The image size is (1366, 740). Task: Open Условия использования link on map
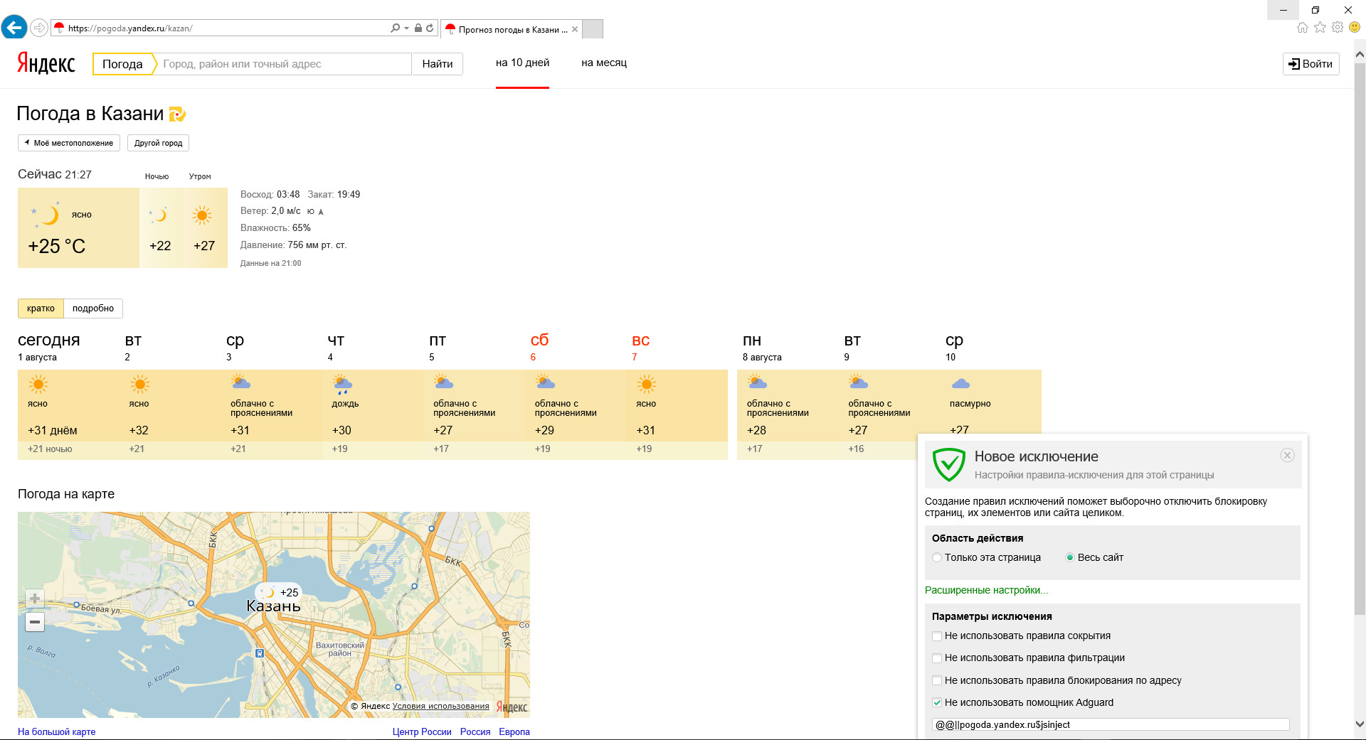pyautogui.click(x=440, y=706)
